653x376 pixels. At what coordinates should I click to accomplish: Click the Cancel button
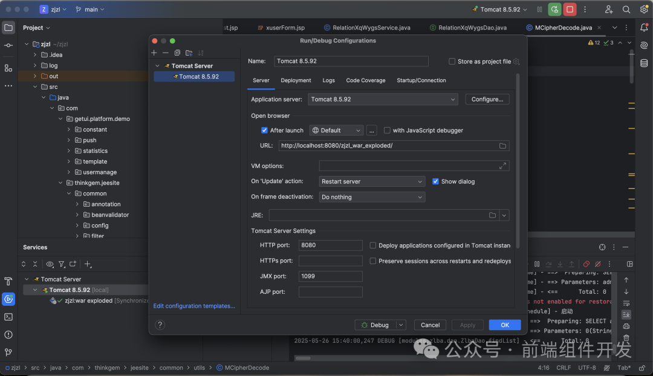430,325
